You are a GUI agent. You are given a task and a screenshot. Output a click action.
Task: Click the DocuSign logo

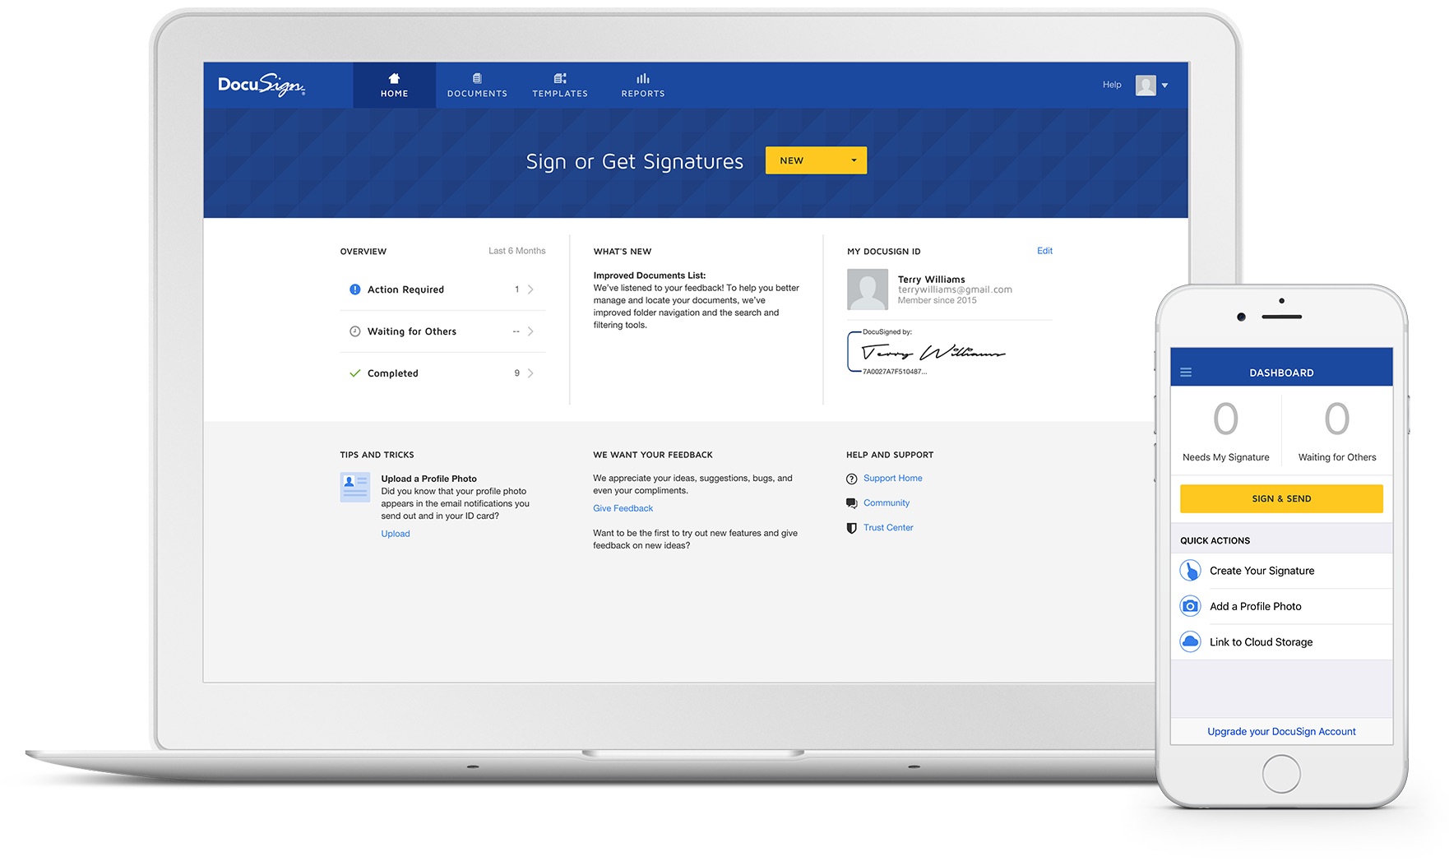click(x=262, y=85)
